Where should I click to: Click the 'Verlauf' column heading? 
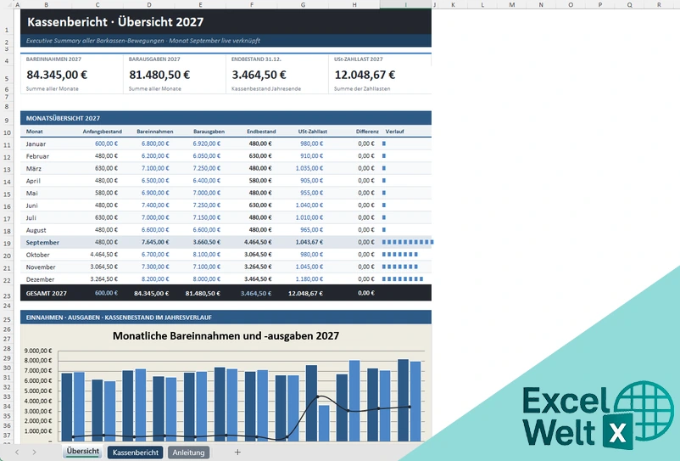point(394,131)
